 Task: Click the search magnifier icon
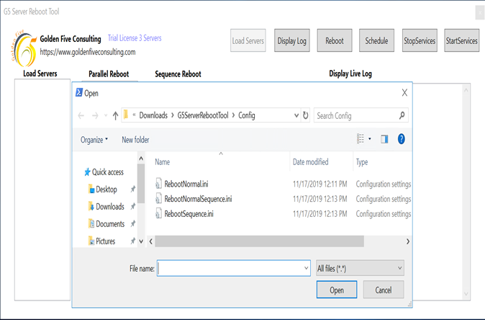coord(402,115)
